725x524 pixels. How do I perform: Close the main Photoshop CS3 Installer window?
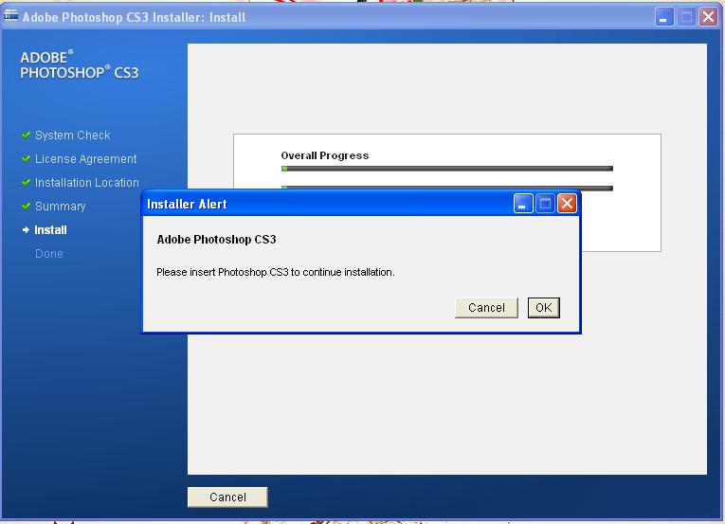click(x=707, y=17)
